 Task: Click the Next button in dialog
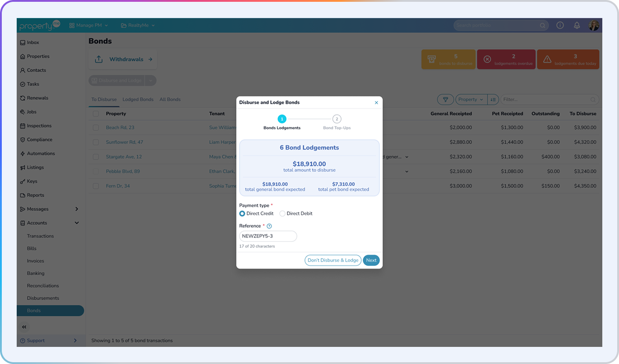[371, 260]
